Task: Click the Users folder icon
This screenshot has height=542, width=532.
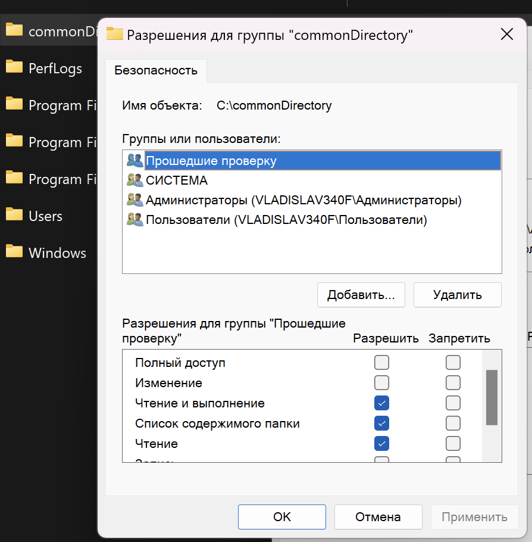Action: (x=14, y=215)
